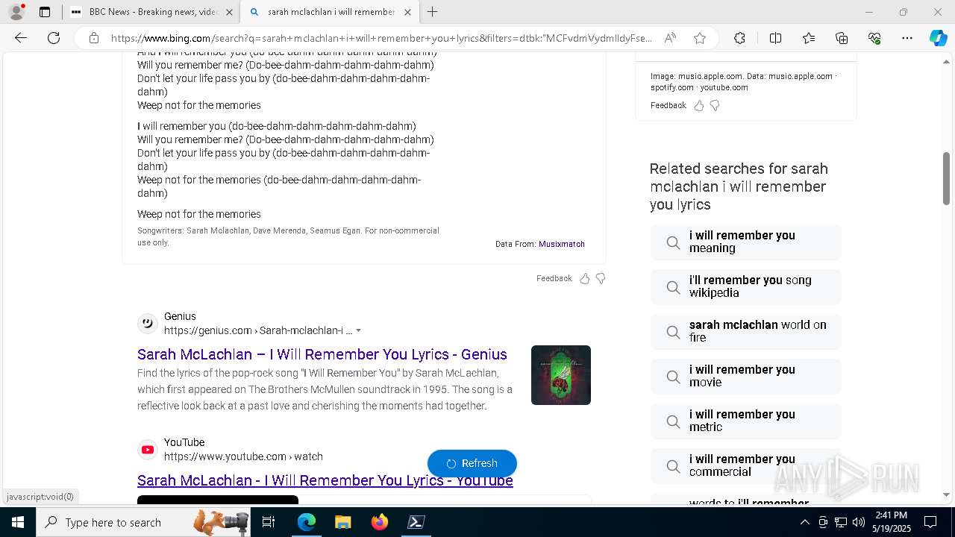Show hidden system tray icons
Viewport: 955px width, 537px height.
[804, 522]
